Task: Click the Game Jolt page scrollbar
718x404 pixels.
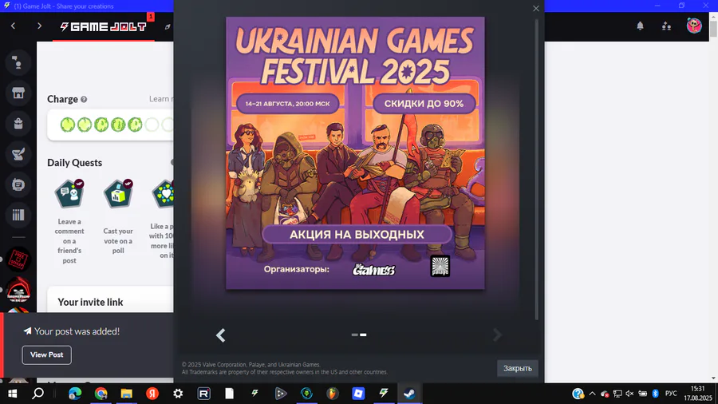Action: [713, 27]
